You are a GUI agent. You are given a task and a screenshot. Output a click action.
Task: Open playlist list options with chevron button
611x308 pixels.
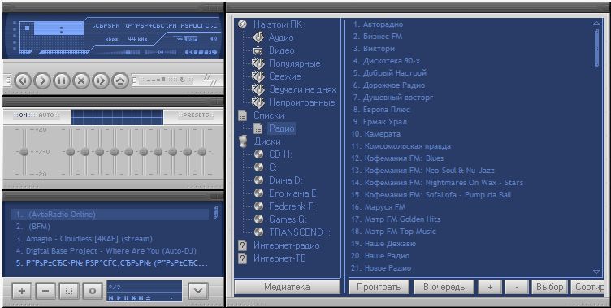198,290
